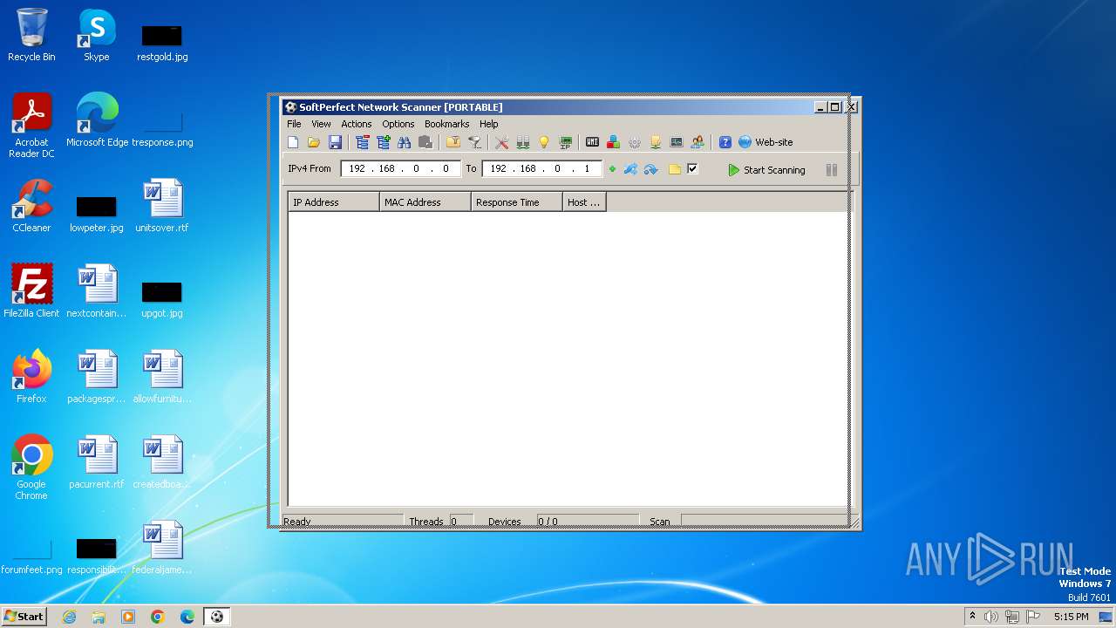The height and width of the screenshot is (628, 1116).
Task: Click the Save floppy disk toolbar icon
Action: point(335,142)
